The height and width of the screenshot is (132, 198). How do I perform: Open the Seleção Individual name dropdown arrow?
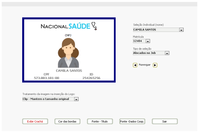(x=181, y=30)
